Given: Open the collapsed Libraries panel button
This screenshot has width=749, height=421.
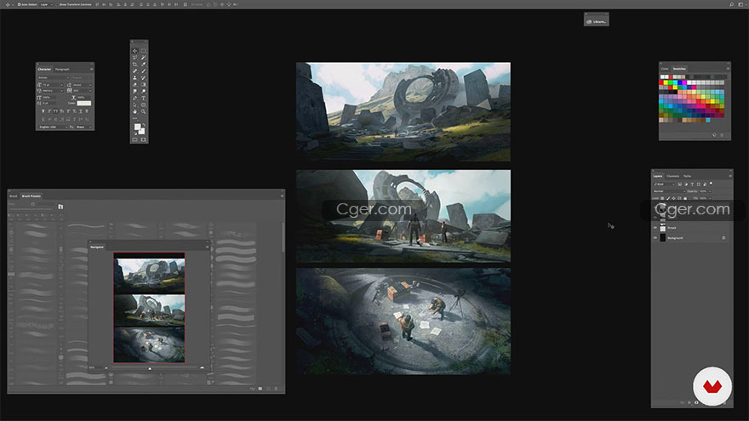Looking at the screenshot, I should tap(596, 21).
